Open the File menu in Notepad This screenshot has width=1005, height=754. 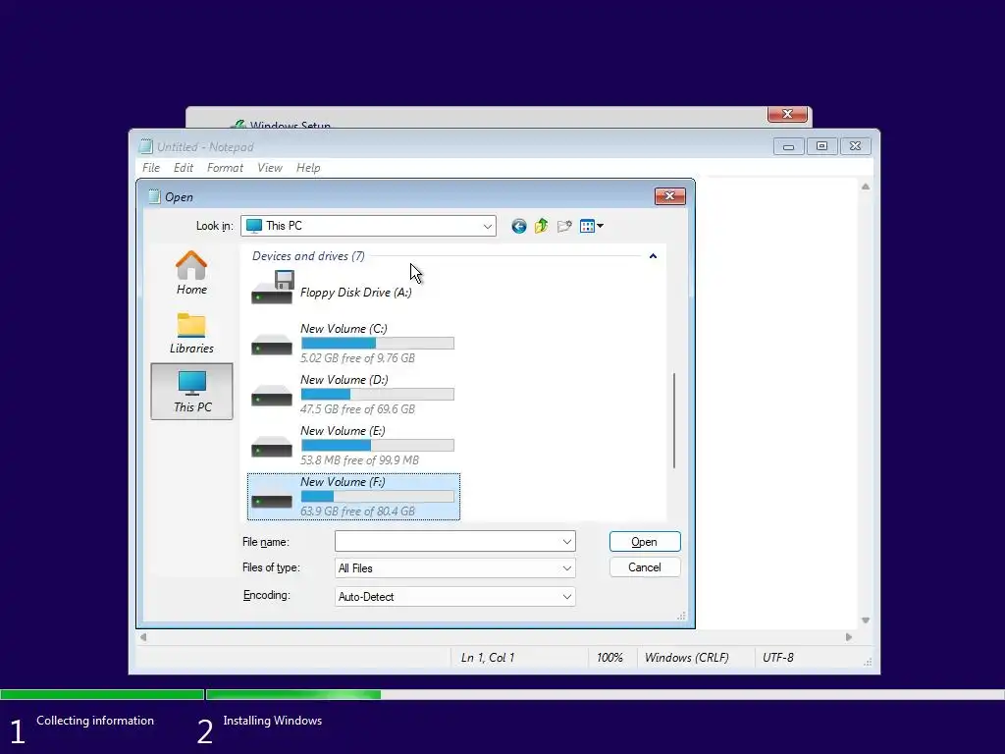click(x=151, y=167)
